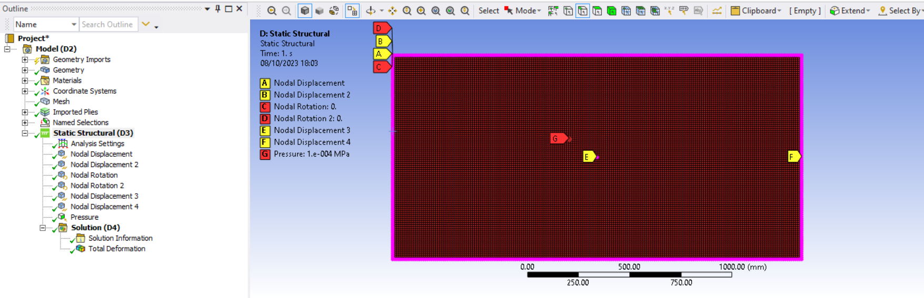The image size is (924, 298).
Task: Click the Path chart icon
Action: [717, 11]
